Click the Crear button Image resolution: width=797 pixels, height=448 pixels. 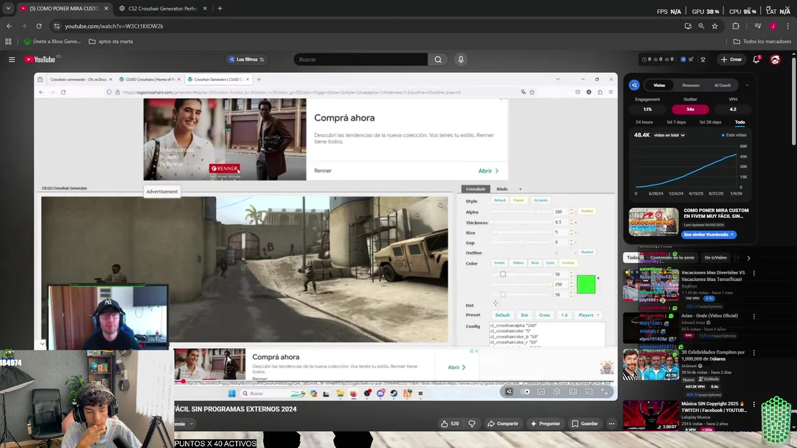coord(731,60)
